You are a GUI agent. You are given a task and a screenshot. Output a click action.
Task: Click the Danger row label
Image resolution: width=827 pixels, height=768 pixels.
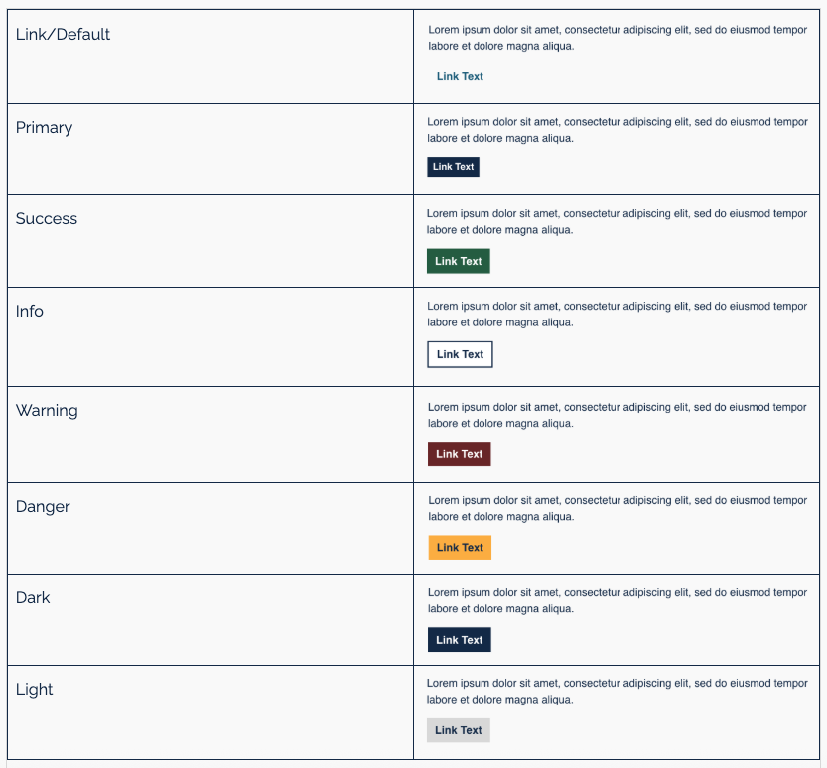click(43, 507)
